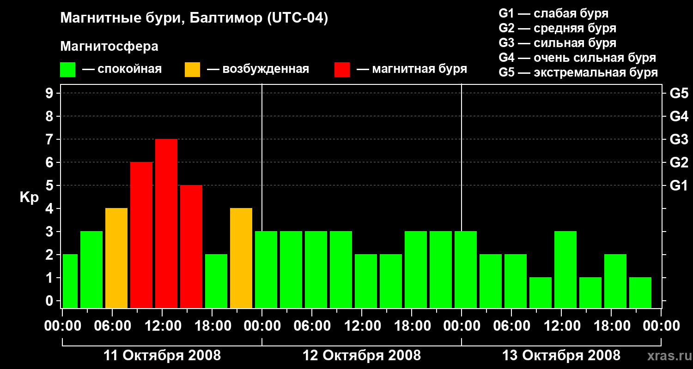The height and width of the screenshot is (369, 693).
Task: Click the tallest red bar at Kp 7
Action: point(166,224)
